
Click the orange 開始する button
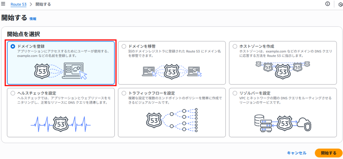point(329,153)
